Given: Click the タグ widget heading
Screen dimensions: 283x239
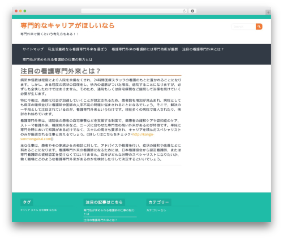Looking at the screenshot, I should pyautogui.click(x=27, y=202).
